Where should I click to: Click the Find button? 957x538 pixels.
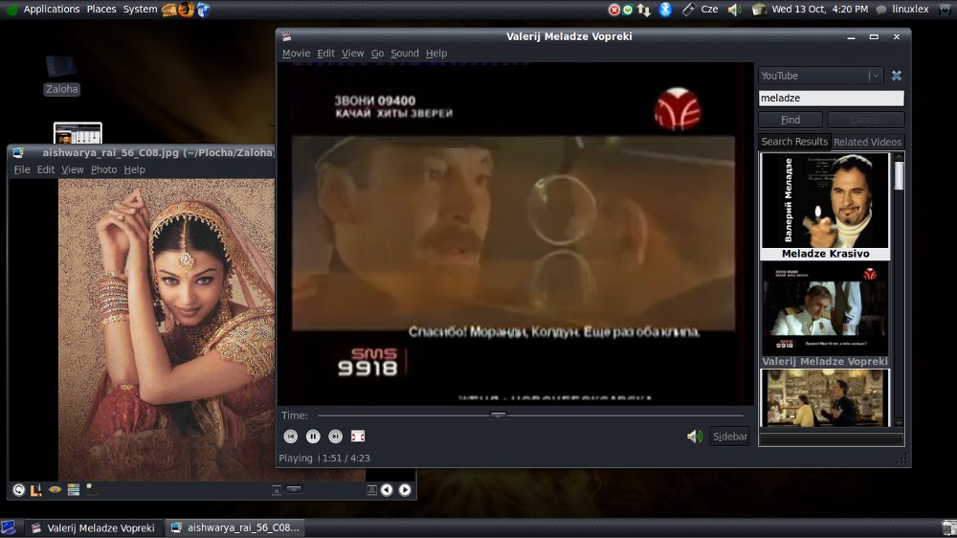coord(790,120)
